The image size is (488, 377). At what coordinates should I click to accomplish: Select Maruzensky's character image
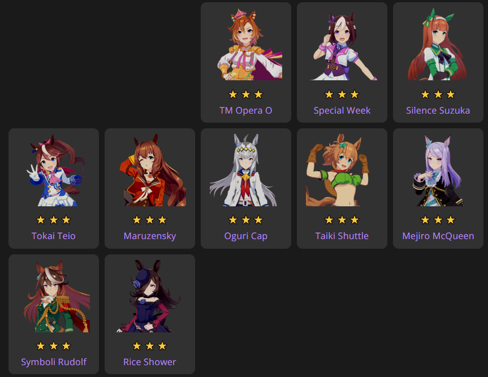coord(150,170)
